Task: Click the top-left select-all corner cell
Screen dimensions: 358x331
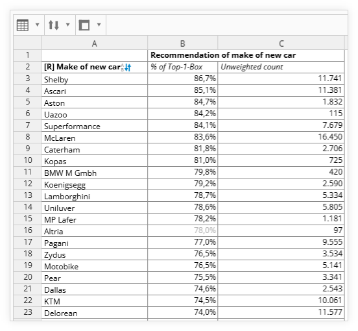Action: click(27, 43)
